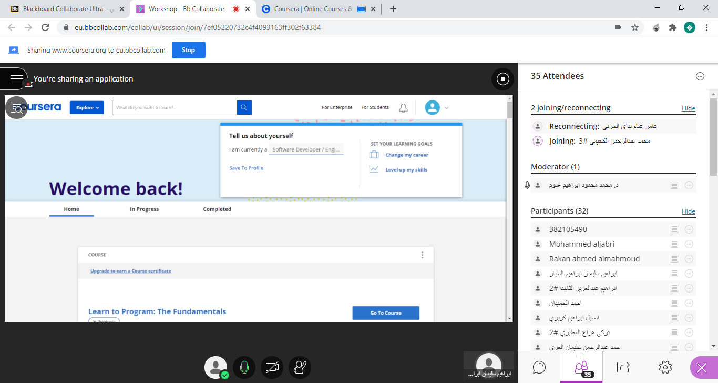Screen dimensions: 718x383
Task: Open attendees panel options ellipsis
Action: tap(700, 76)
